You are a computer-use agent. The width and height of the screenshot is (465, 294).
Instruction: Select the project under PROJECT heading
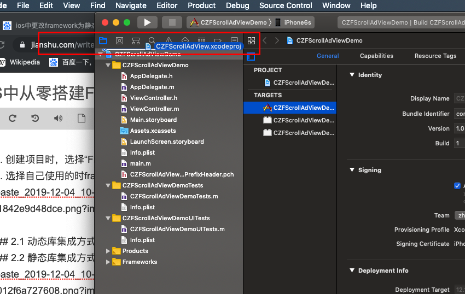[x=299, y=83]
